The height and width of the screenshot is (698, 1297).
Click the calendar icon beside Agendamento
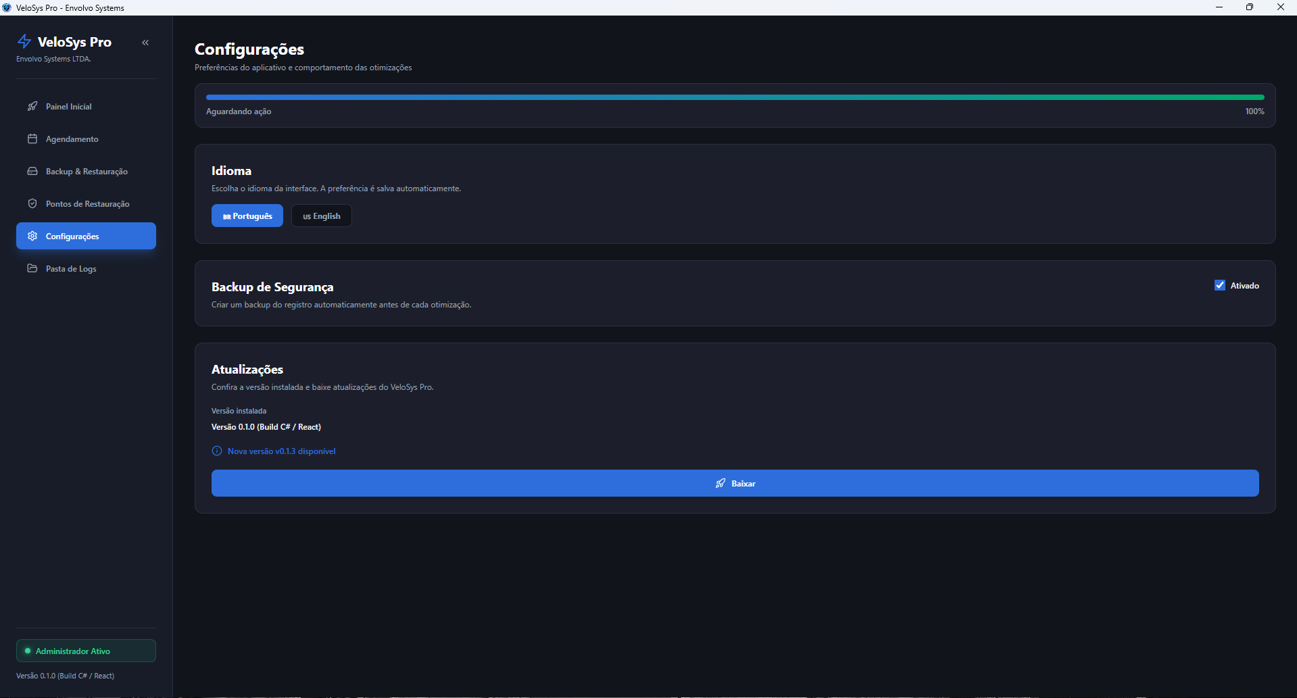[32, 139]
